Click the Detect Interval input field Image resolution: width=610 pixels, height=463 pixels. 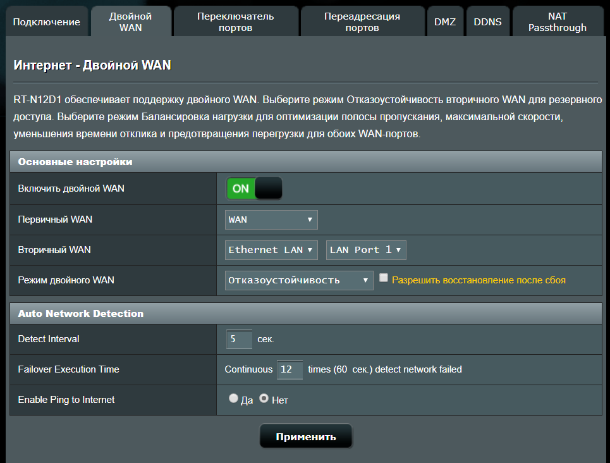[x=239, y=339]
